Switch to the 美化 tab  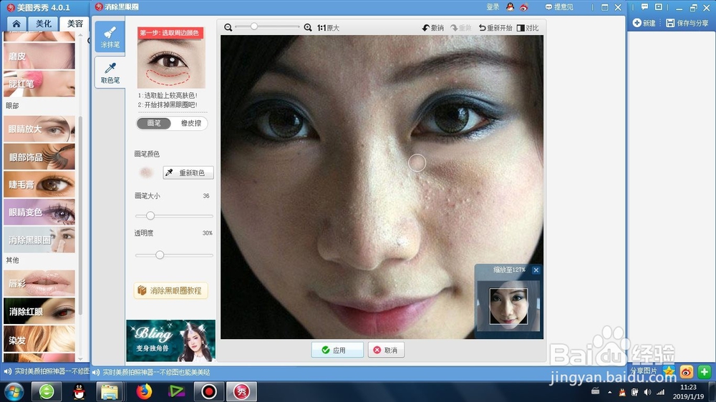pos(44,24)
